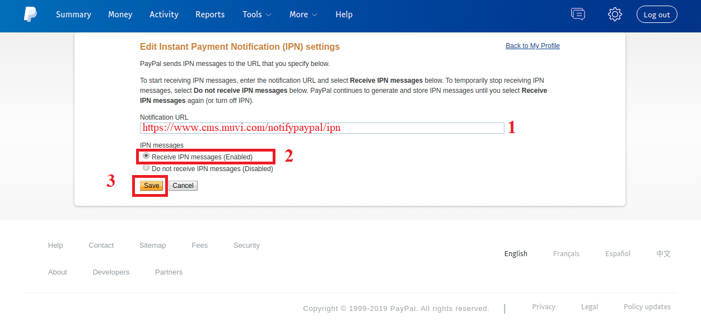Image resolution: width=701 pixels, height=321 pixels.
Task: Click the Cancel button
Action: [x=183, y=186]
